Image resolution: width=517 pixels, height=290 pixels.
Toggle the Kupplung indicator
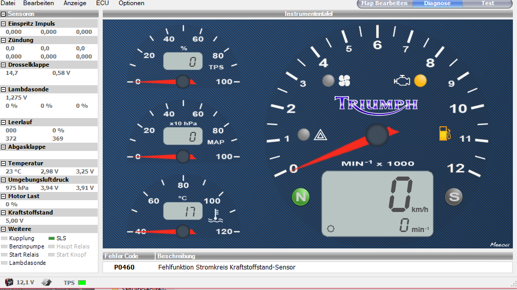[x=5, y=238]
